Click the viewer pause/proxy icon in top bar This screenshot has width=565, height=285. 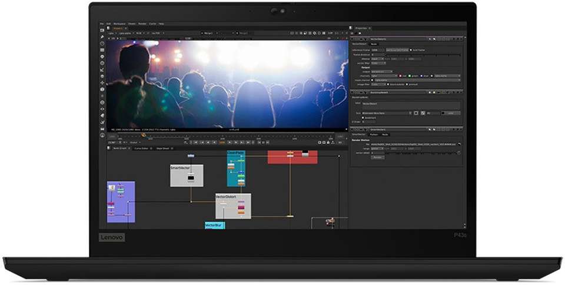323,33
